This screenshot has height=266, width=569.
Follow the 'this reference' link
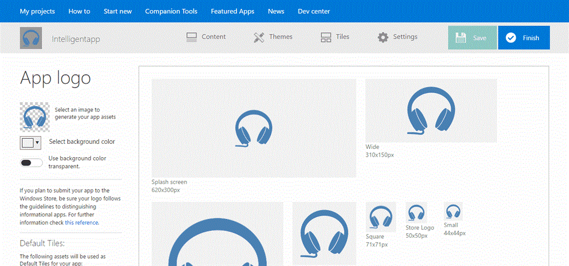click(82, 222)
